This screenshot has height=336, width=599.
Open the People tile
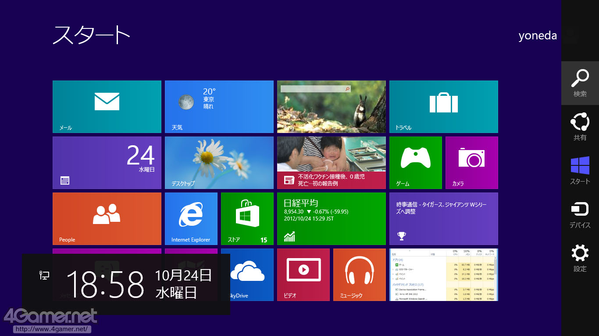[x=107, y=219]
